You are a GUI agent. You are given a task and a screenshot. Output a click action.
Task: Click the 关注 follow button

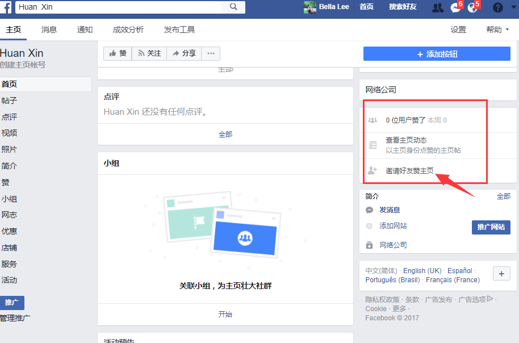pos(149,53)
